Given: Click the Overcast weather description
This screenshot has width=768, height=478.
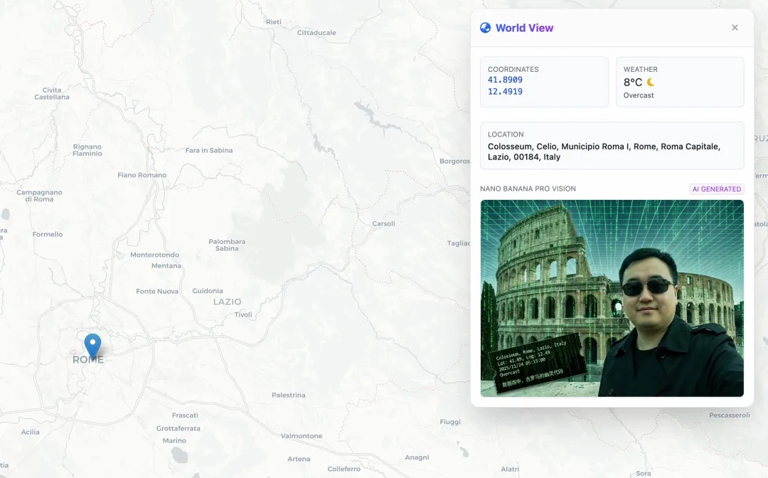Looking at the screenshot, I should click(639, 95).
